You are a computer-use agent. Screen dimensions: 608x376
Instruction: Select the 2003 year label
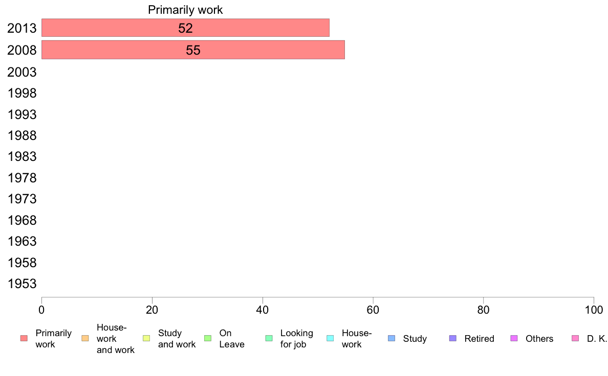coord(22,72)
